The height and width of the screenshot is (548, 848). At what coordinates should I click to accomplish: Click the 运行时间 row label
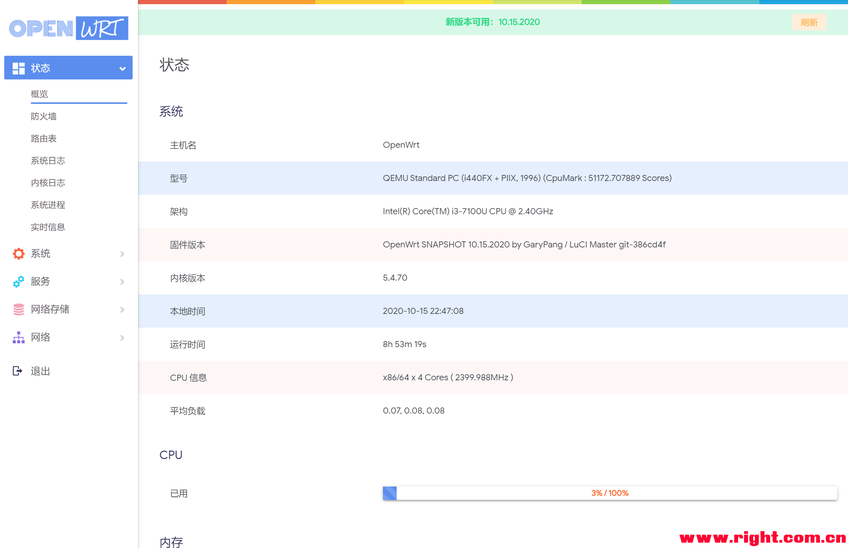tap(188, 344)
